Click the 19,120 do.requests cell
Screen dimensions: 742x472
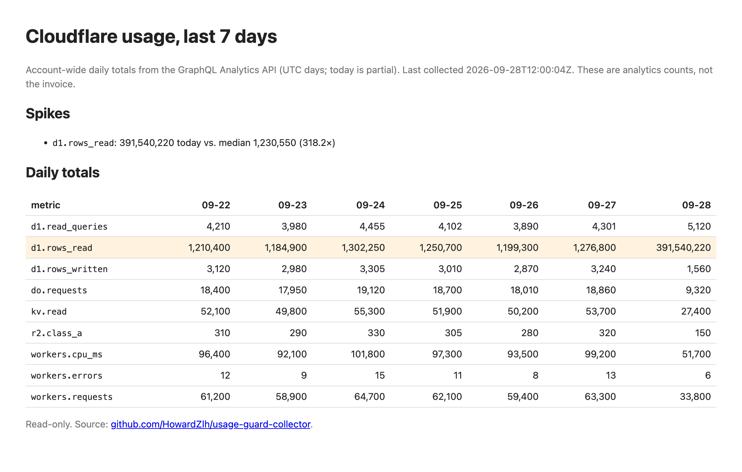click(371, 290)
